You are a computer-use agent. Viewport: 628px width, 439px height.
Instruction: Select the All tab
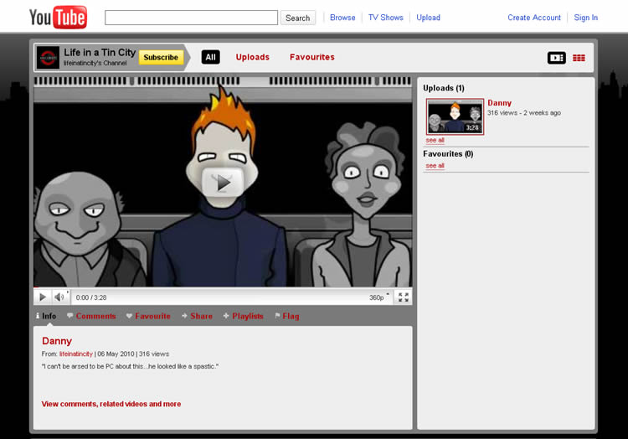[210, 57]
